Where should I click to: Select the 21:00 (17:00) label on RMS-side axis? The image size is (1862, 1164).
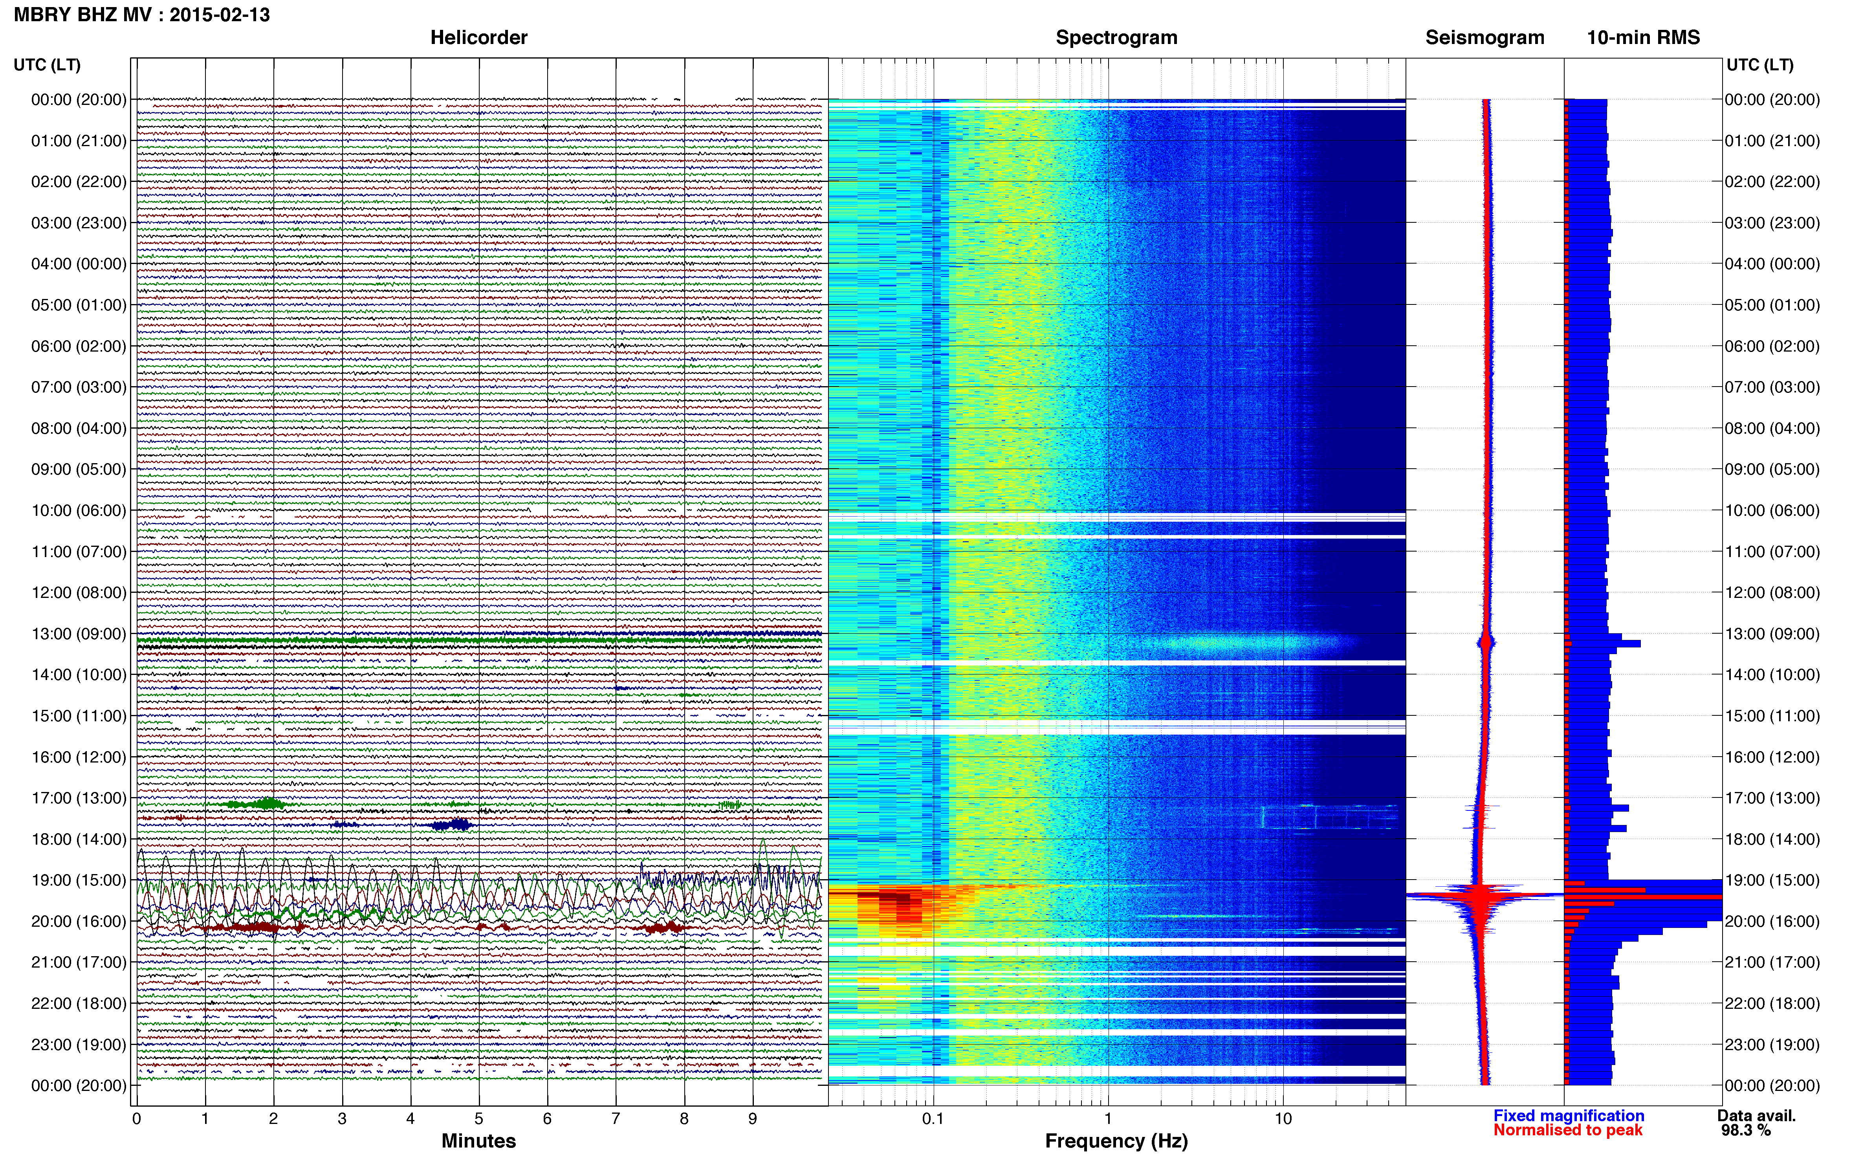[x=1772, y=962]
